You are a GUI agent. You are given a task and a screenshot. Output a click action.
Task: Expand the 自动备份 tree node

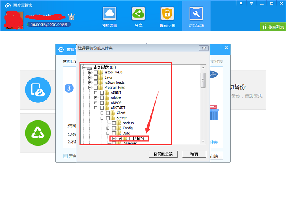(114, 138)
